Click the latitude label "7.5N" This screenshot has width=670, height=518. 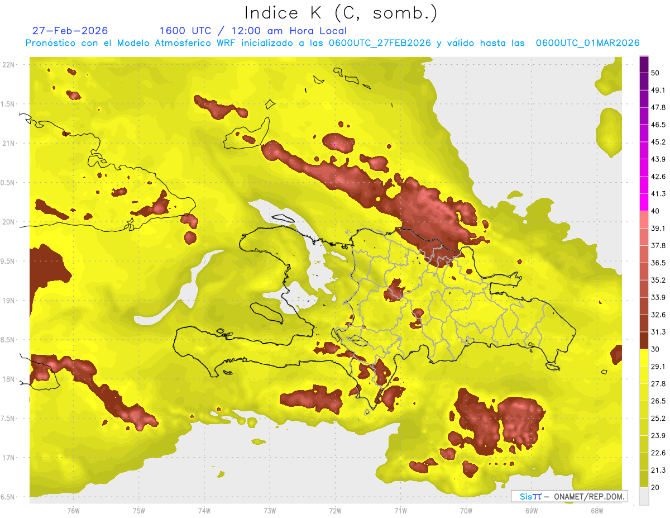pyautogui.click(x=8, y=419)
